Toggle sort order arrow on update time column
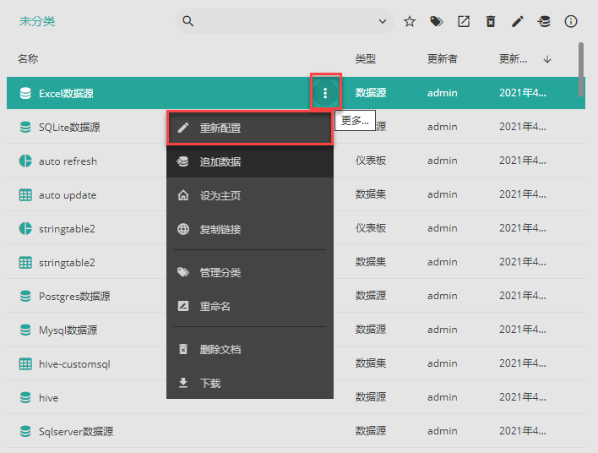Image resolution: width=598 pixels, height=453 pixels. [547, 59]
